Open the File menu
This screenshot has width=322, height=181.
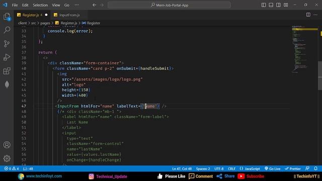[15, 5]
